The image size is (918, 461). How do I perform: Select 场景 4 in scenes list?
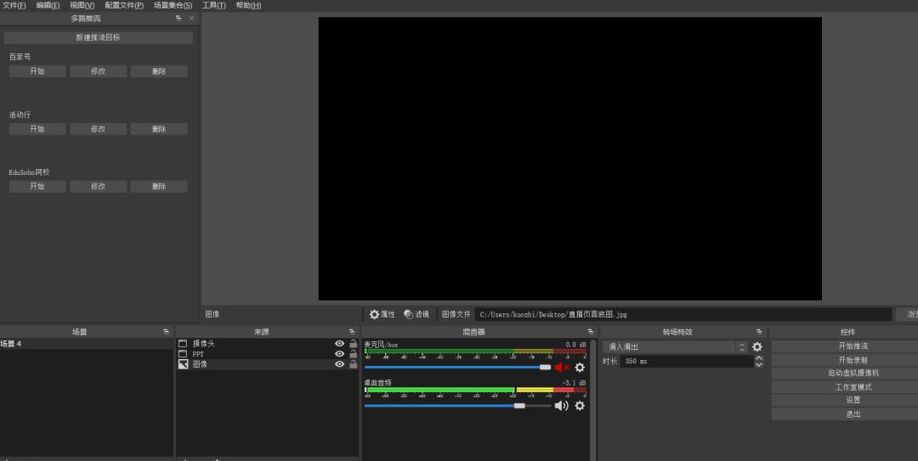pos(87,344)
